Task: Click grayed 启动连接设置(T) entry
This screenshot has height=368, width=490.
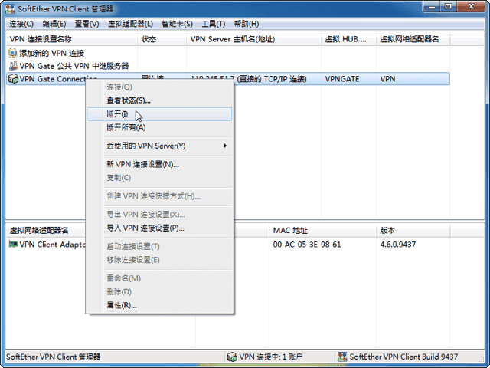Action: pos(159,247)
